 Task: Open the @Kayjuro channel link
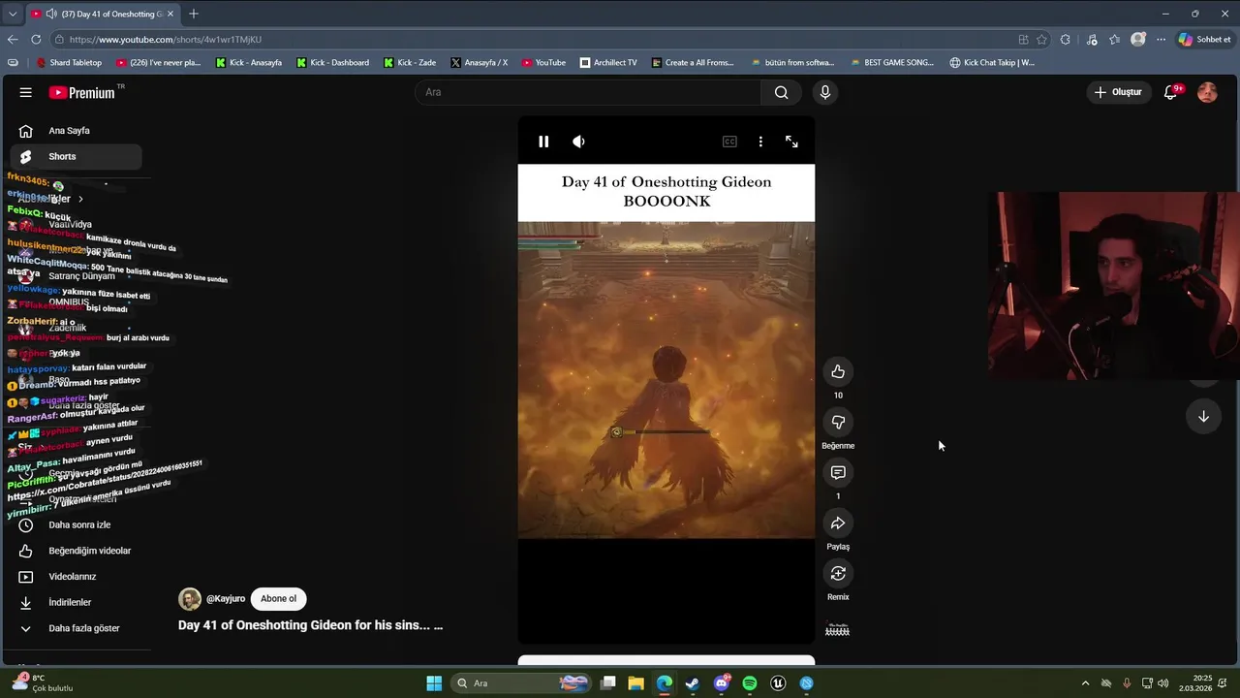tap(226, 599)
